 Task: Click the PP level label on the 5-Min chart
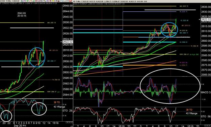coord(183,62)
